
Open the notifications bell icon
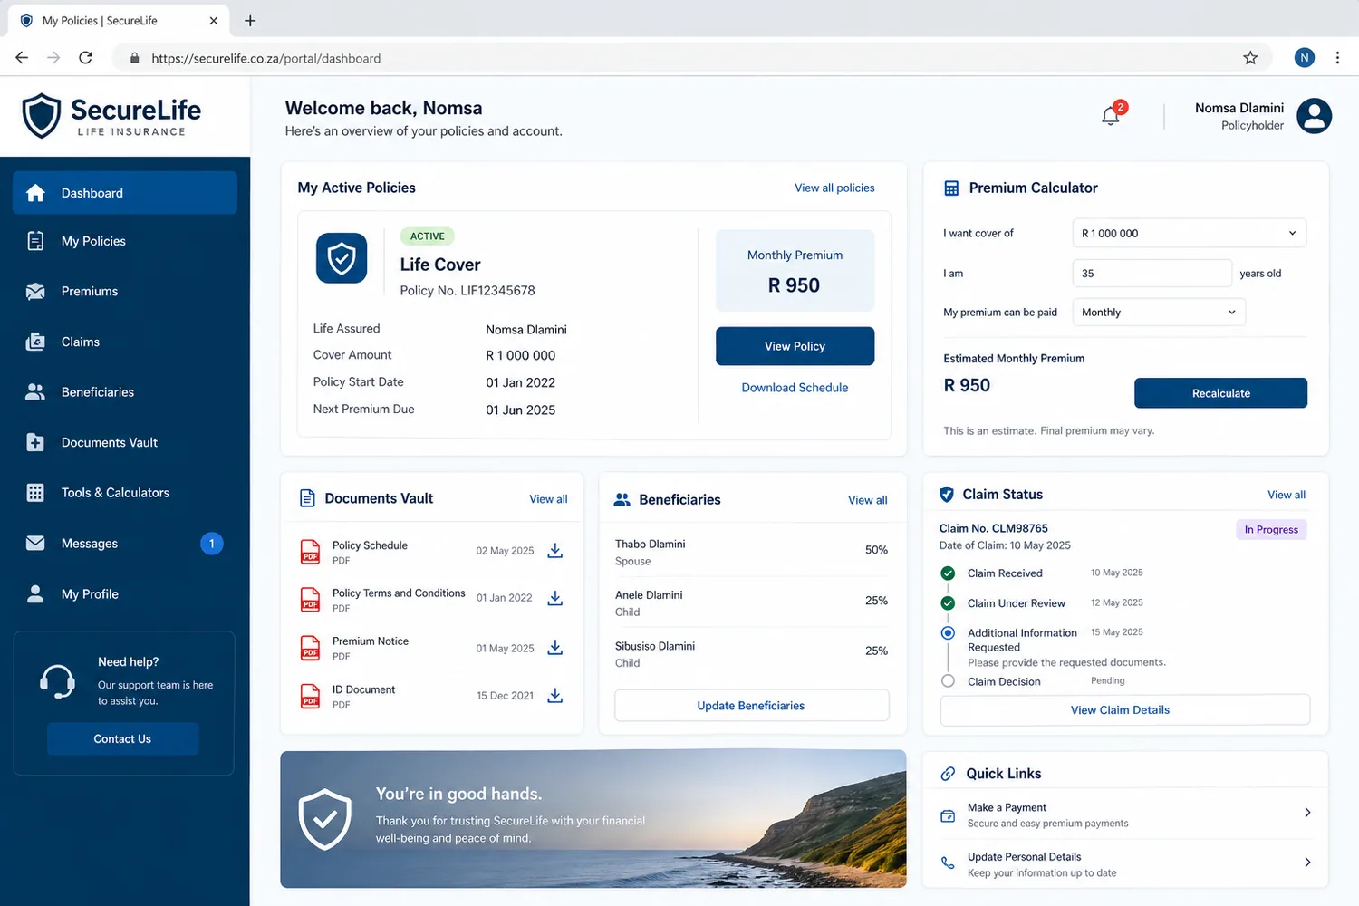pos(1111,116)
